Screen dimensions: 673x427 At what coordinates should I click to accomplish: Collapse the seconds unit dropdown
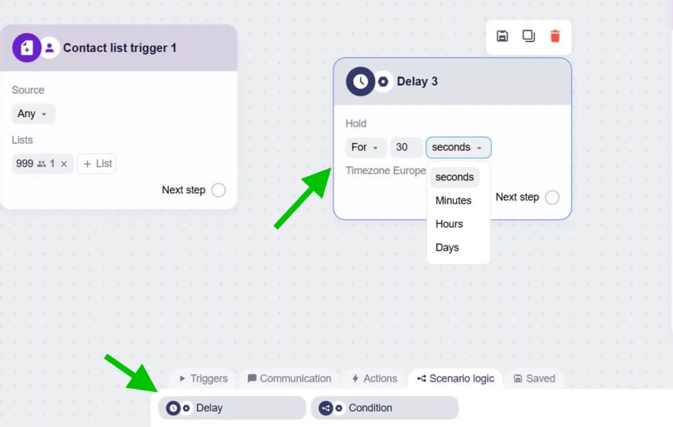458,147
